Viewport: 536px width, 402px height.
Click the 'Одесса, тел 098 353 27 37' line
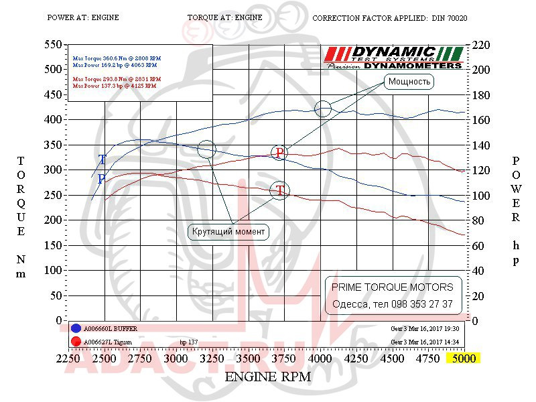393,304
